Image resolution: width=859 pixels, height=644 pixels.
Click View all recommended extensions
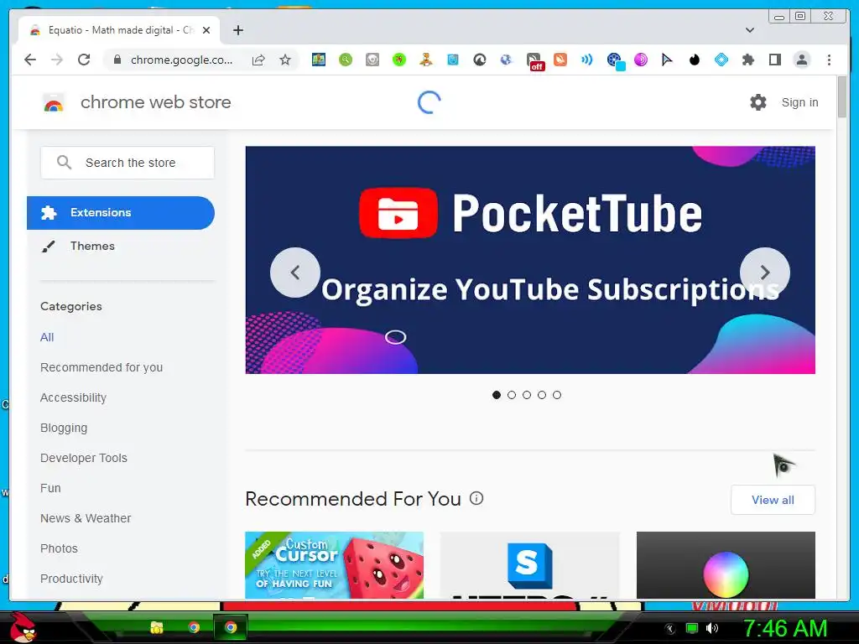pos(773,500)
